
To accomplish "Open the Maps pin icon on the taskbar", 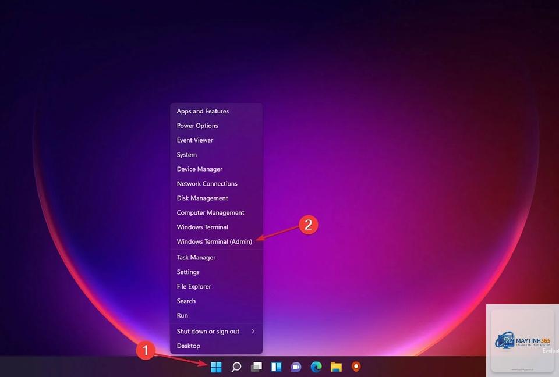I will [x=356, y=367].
